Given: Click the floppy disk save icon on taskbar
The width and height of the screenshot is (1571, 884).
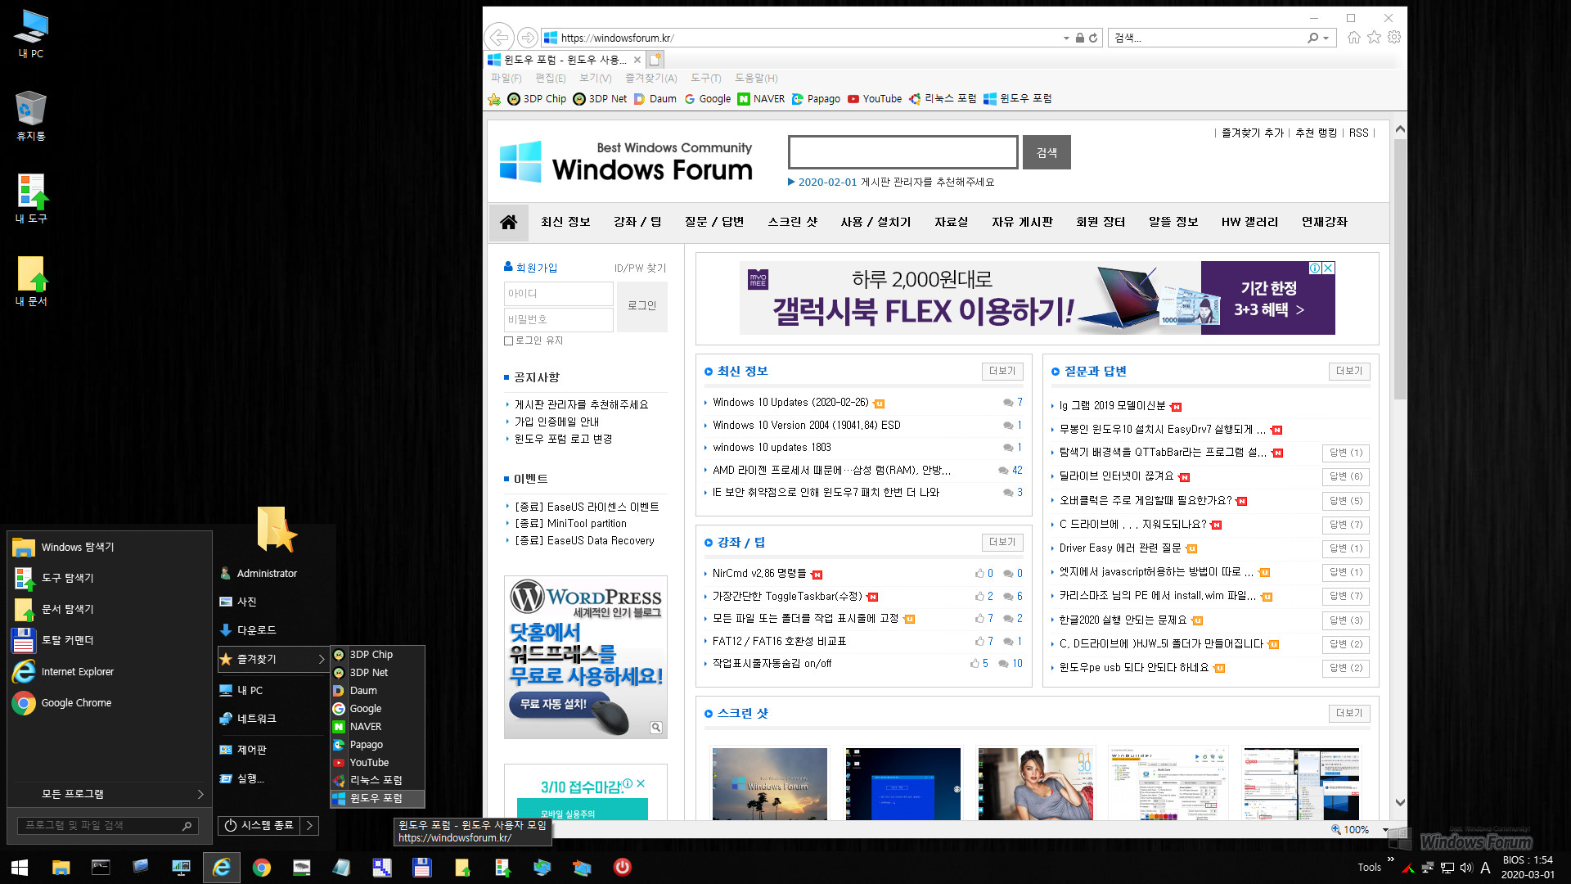Looking at the screenshot, I should click(422, 868).
